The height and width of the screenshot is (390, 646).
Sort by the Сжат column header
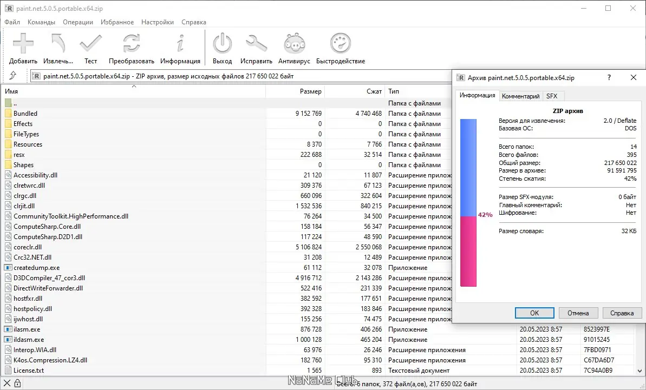click(x=355, y=91)
